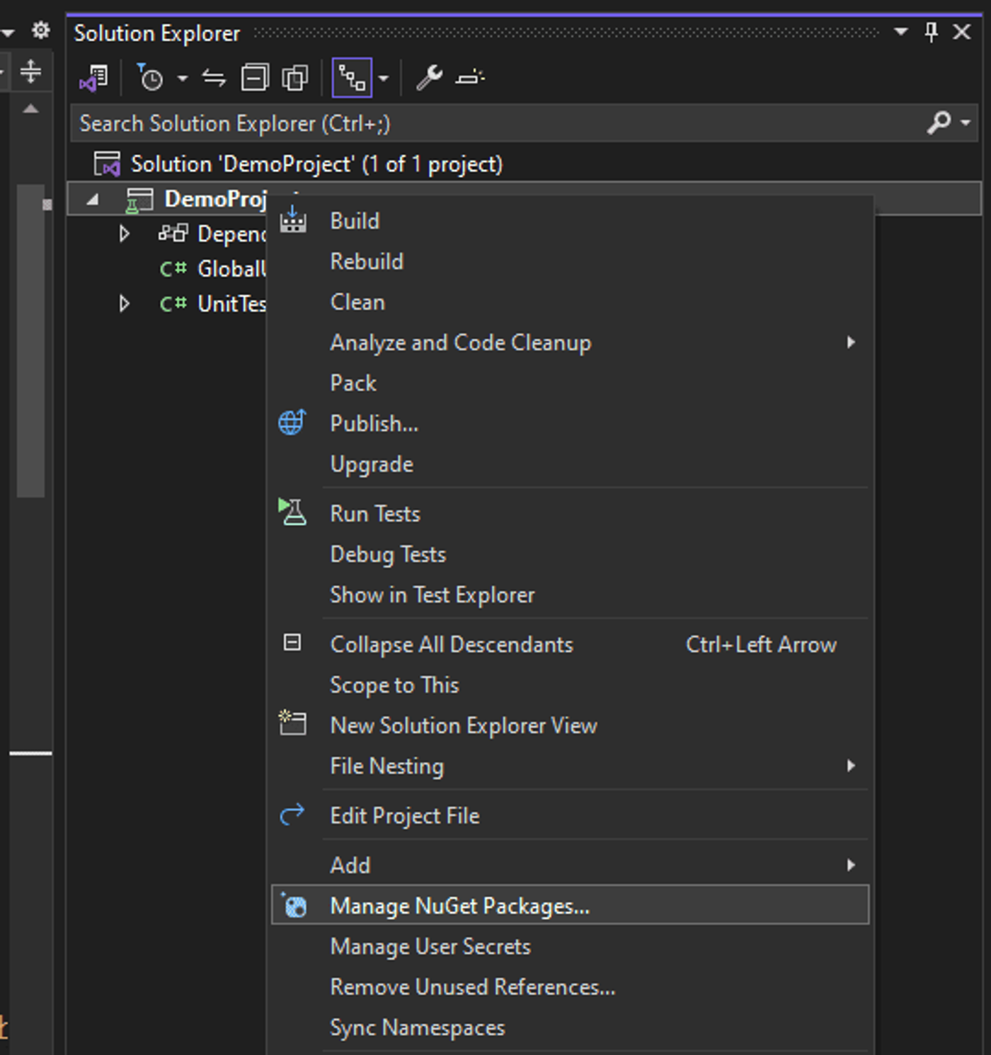Open Solution Explorer window position dropdown
The width and height of the screenshot is (991, 1055).
tap(901, 32)
